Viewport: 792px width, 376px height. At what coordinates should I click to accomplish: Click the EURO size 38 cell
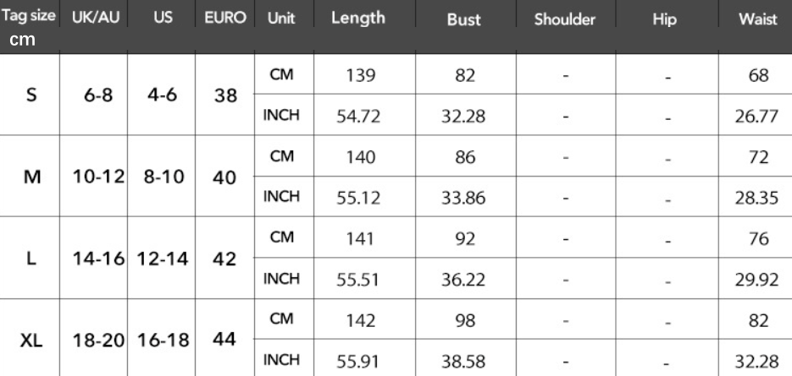click(224, 95)
